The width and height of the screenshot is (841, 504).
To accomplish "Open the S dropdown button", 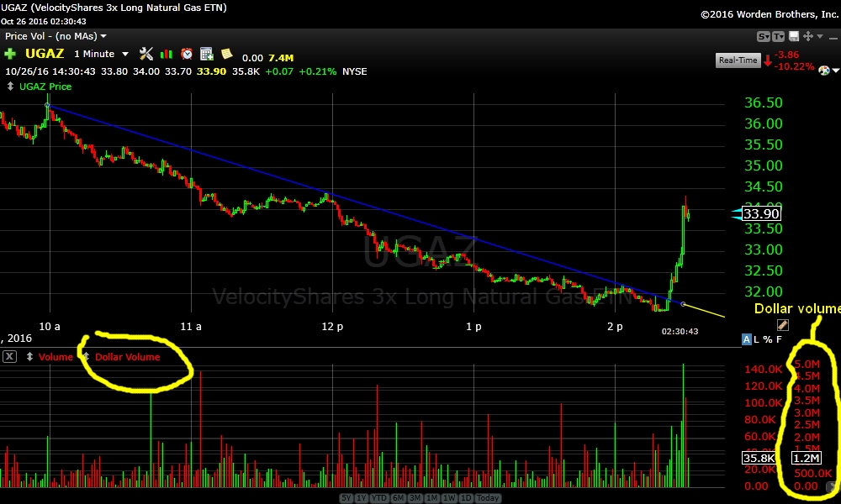I will 764,36.
